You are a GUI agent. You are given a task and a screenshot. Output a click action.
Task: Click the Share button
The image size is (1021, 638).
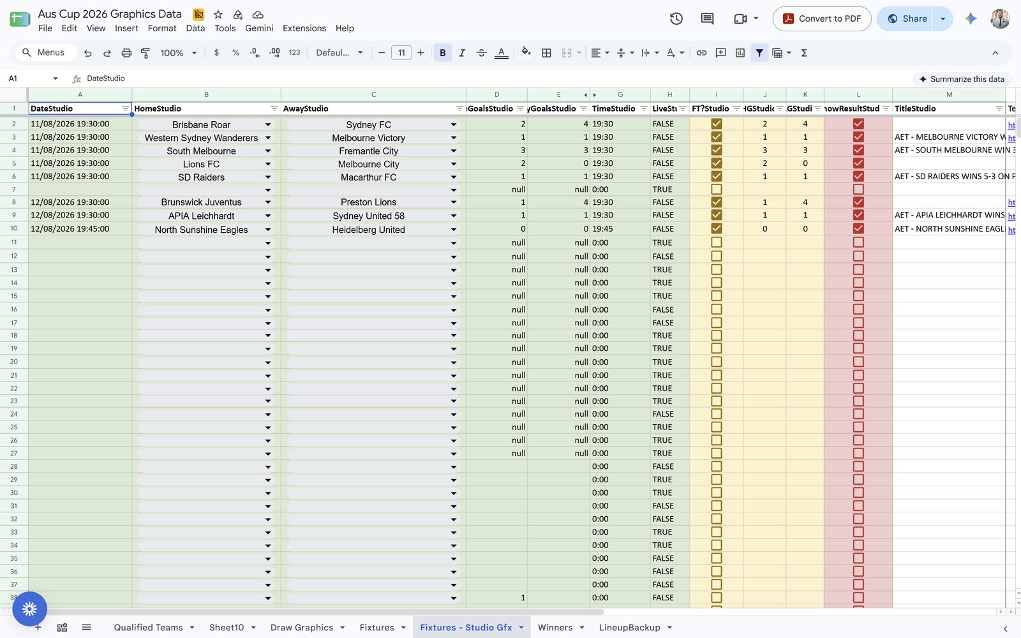906,19
